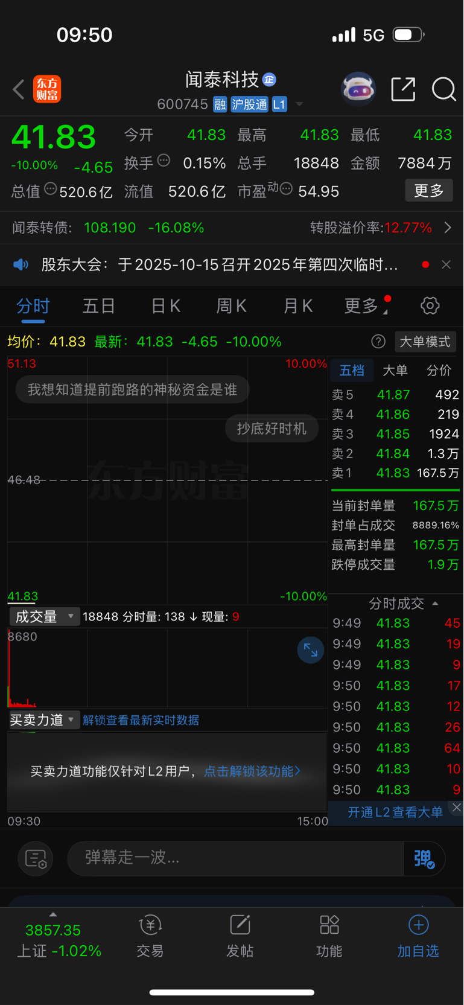Tap the 东方财富 orange logo

pyautogui.click(x=47, y=89)
